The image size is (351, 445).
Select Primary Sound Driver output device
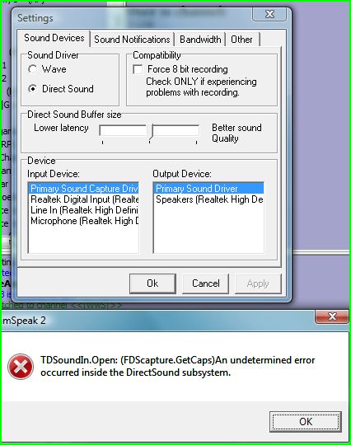click(x=208, y=189)
